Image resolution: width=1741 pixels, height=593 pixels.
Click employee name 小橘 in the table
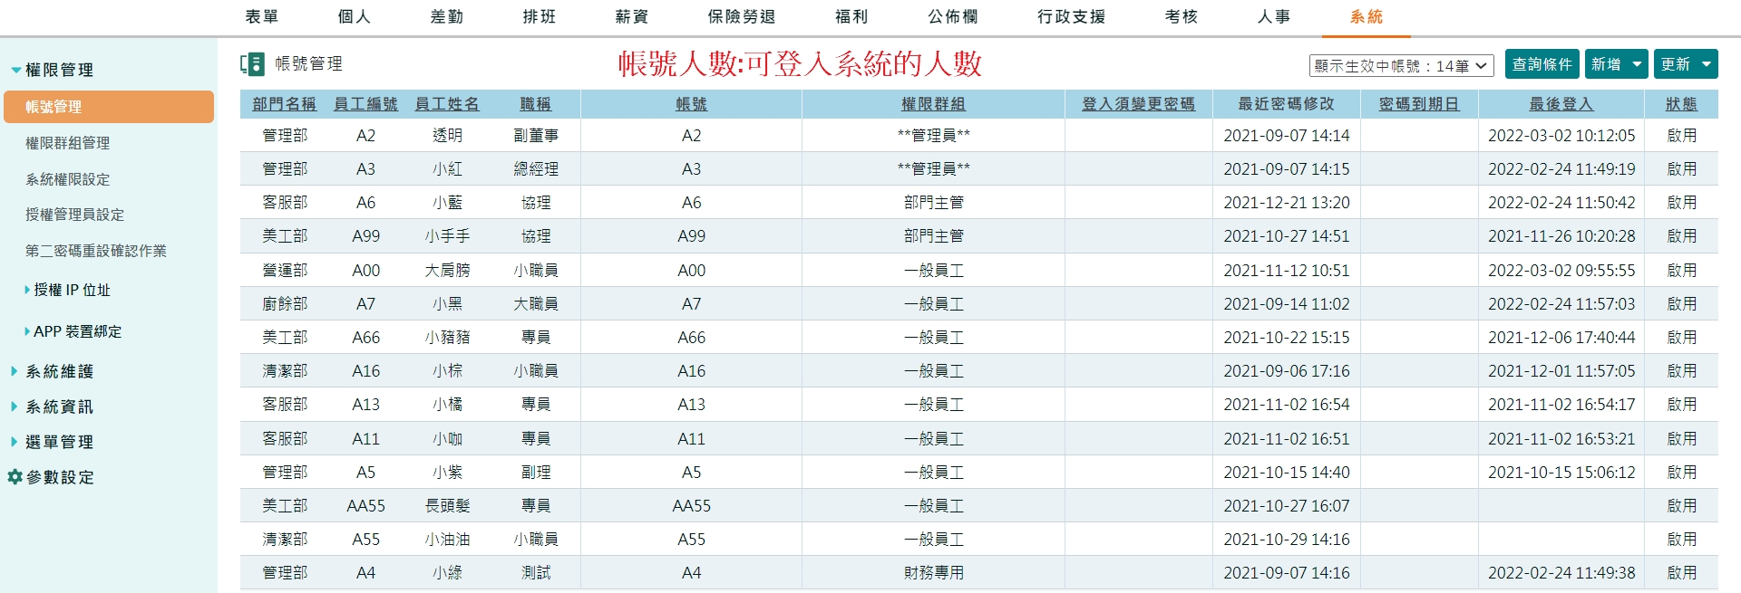click(447, 405)
